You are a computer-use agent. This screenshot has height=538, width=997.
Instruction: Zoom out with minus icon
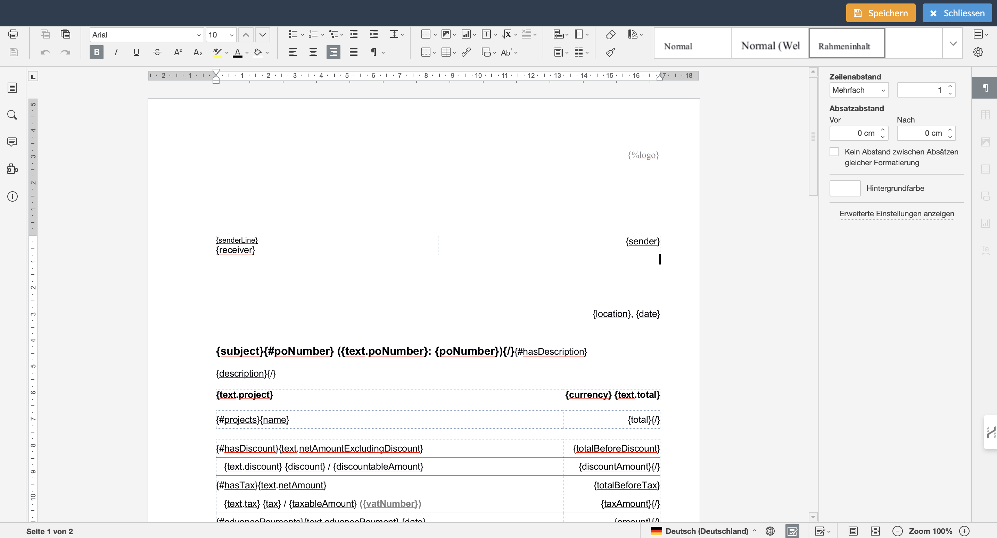click(898, 531)
